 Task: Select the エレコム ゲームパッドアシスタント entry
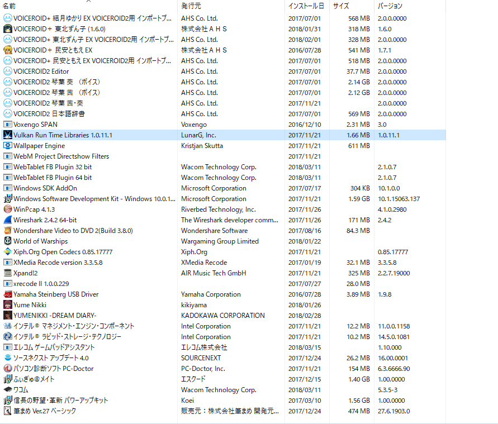point(223,347)
